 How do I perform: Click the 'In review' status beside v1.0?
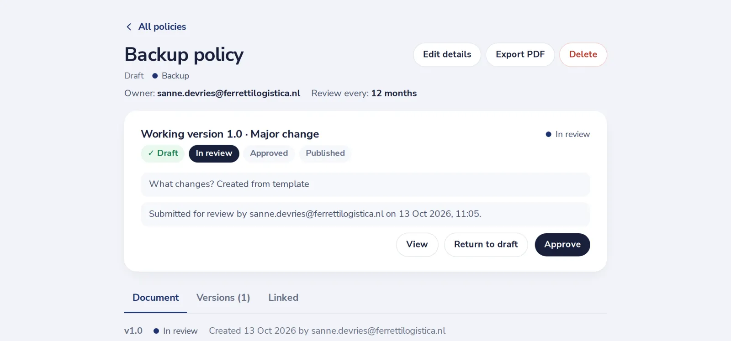point(176,331)
